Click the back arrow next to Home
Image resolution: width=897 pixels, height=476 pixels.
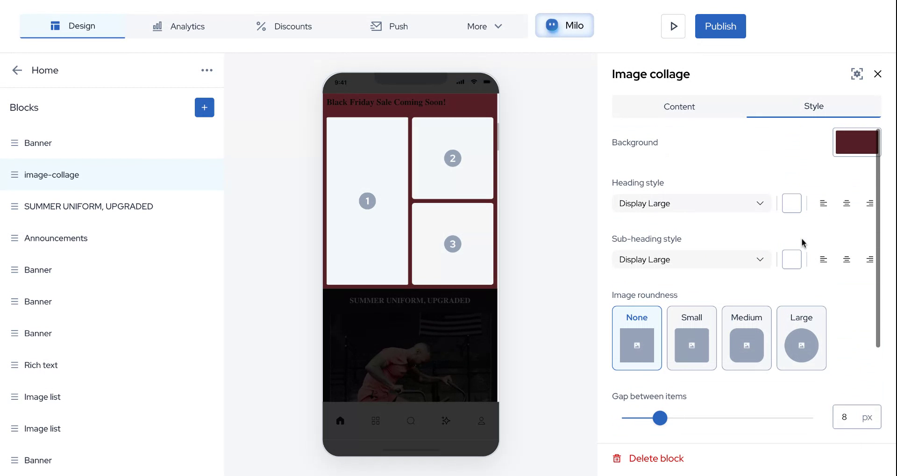[x=17, y=70]
